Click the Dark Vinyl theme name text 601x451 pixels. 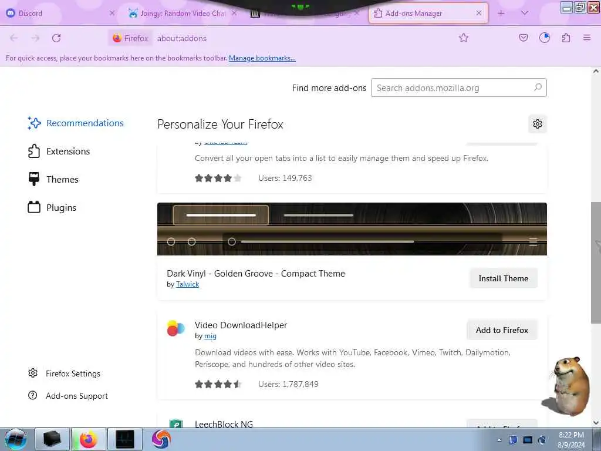click(256, 274)
